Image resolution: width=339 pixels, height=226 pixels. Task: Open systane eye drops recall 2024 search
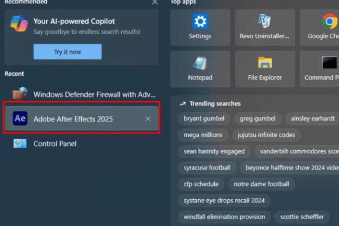224,200
